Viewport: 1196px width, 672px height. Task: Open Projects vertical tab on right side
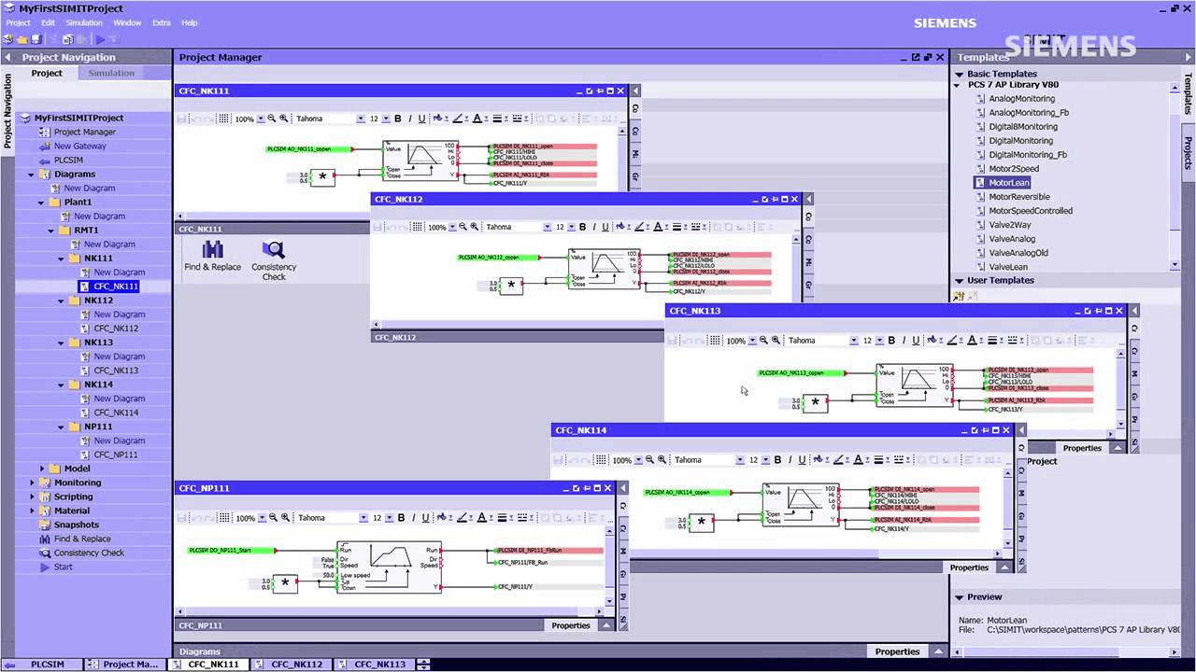point(1189,153)
